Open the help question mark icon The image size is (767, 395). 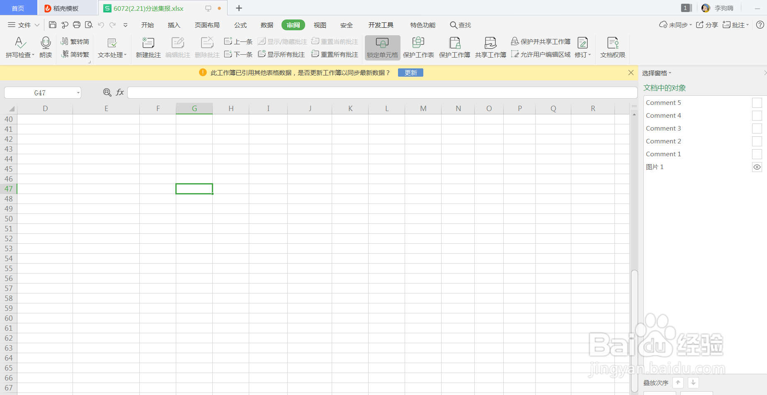tap(760, 25)
